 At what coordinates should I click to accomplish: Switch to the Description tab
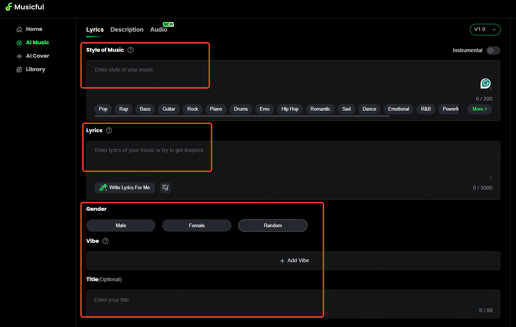coord(127,29)
